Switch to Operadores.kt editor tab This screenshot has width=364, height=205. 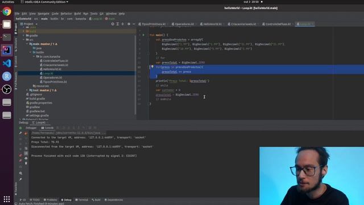(x=184, y=24)
